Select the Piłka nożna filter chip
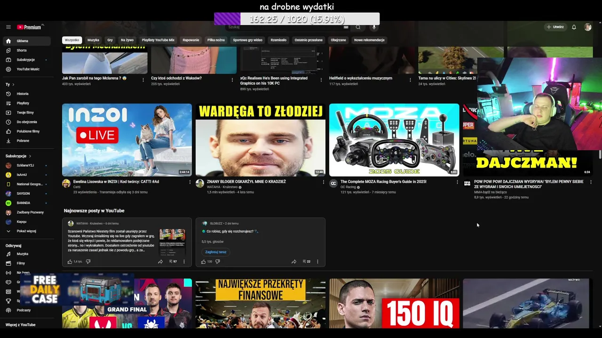The image size is (602, 338). pyautogui.click(x=216, y=40)
